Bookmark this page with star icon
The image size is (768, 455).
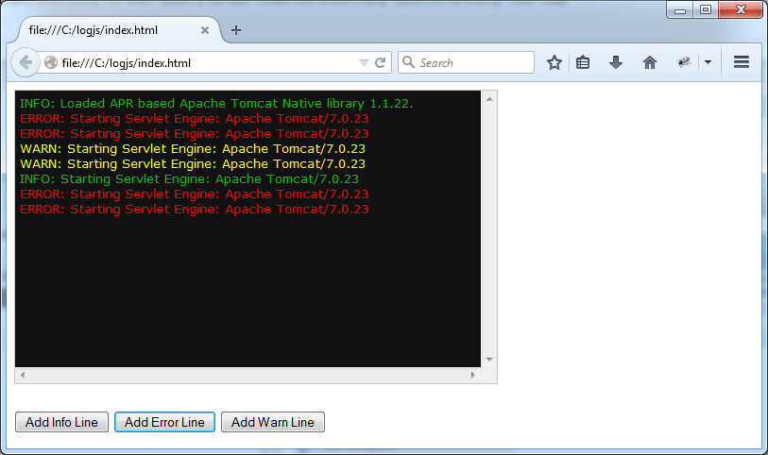(554, 62)
